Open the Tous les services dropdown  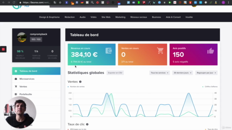pos(159,73)
